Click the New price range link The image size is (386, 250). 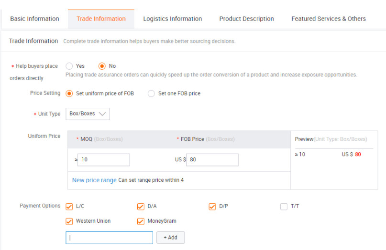pos(94,180)
